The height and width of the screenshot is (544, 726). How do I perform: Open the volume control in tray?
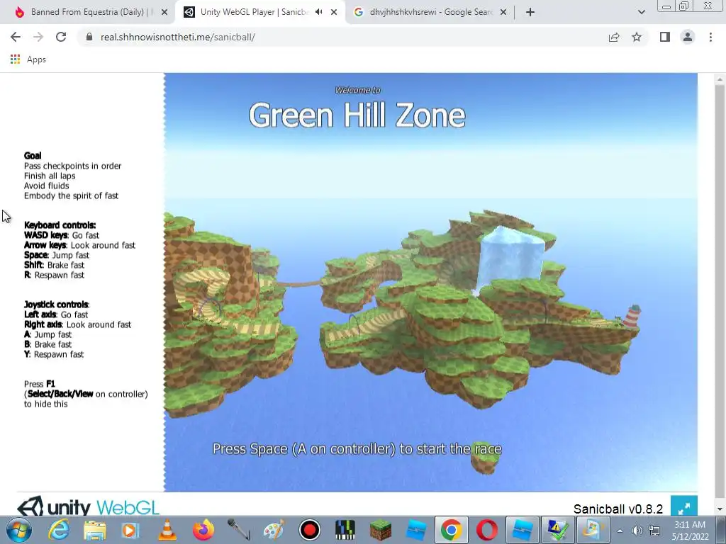pos(637,531)
